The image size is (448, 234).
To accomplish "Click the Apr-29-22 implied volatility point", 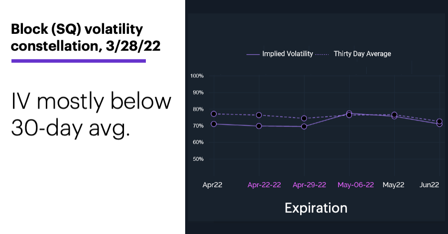I will point(304,126).
